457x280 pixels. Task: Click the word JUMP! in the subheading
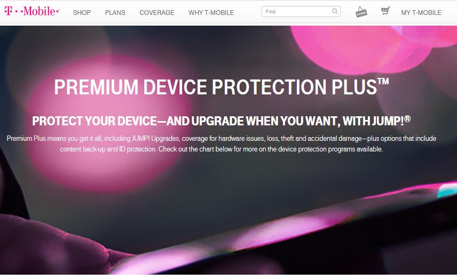pyautogui.click(x=388, y=121)
